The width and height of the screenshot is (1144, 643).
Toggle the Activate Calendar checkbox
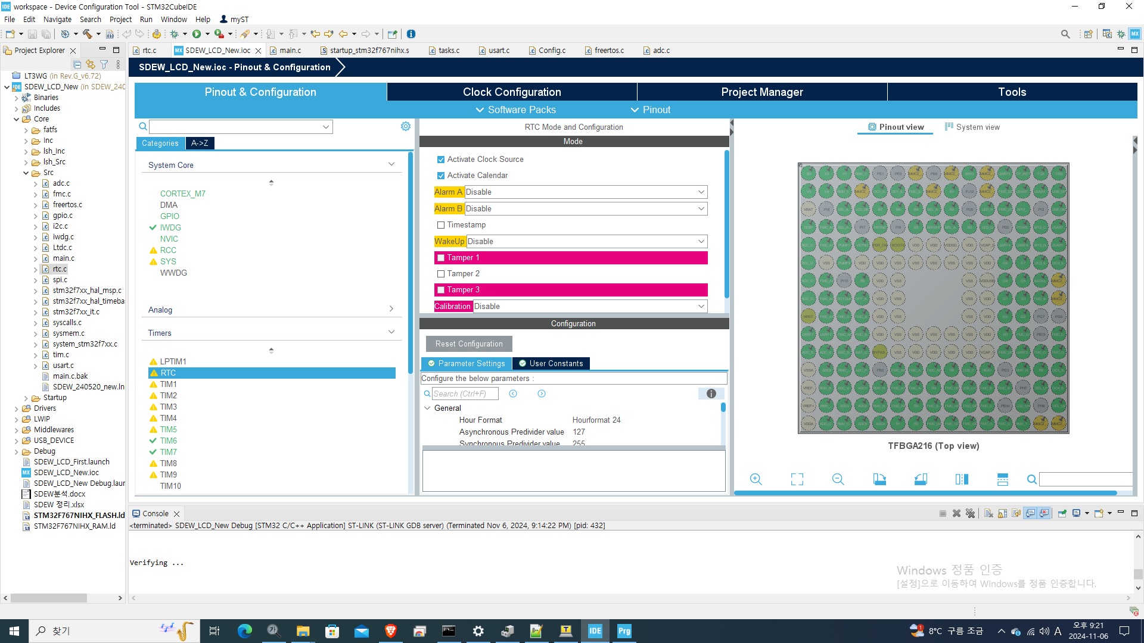coord(441,176)
